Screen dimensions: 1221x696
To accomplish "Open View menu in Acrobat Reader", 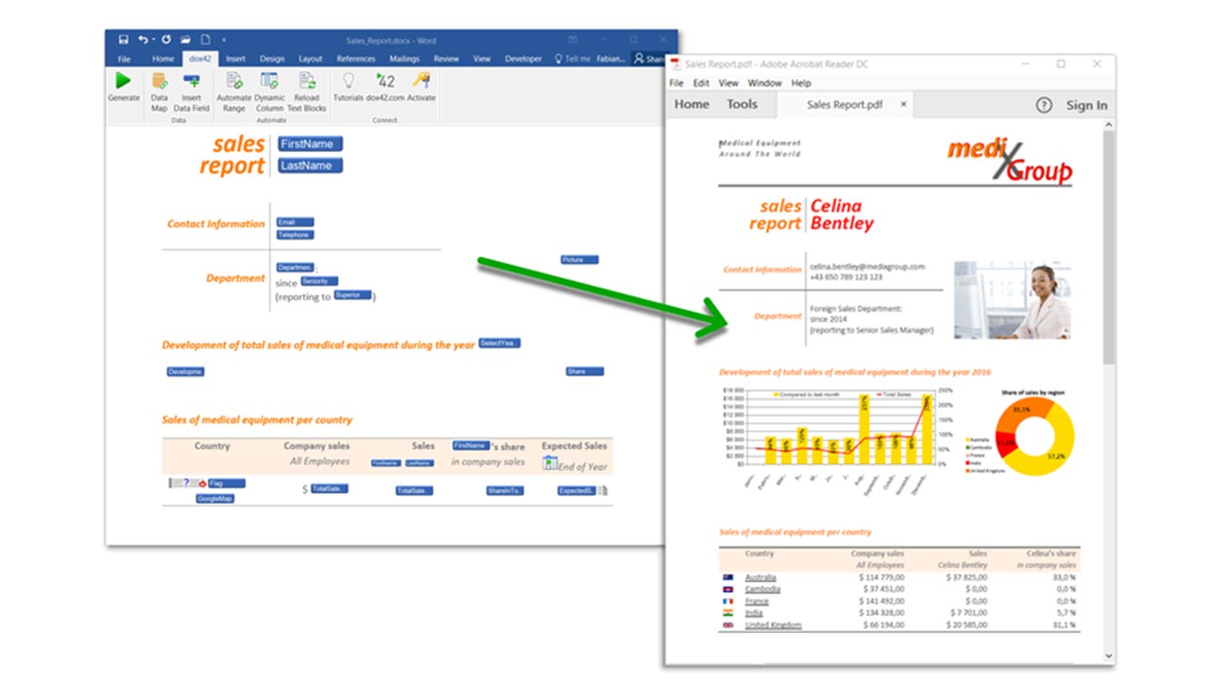I will tap(729, 83).
